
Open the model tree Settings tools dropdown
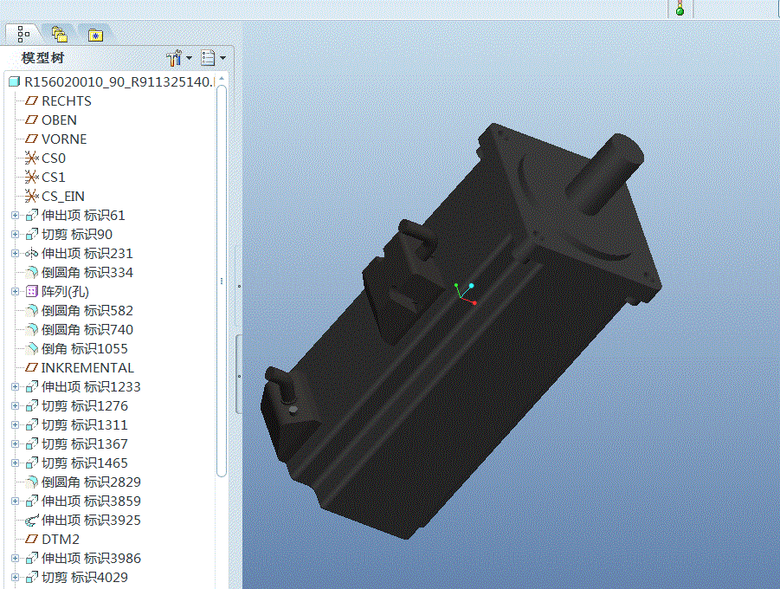178,58
